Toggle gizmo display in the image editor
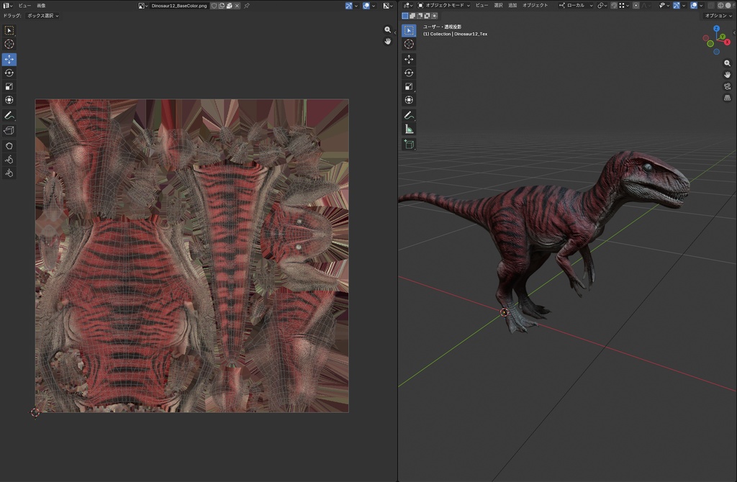The height and width of the screenshot is (482, 737). 349,6
